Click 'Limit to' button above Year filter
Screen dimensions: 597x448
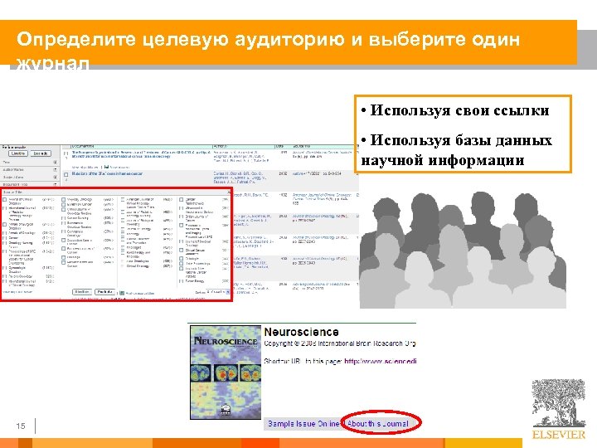(x=18, y=153)
